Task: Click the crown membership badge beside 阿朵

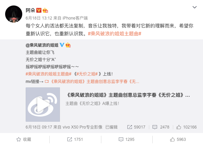Action: (x=45, y=10)
